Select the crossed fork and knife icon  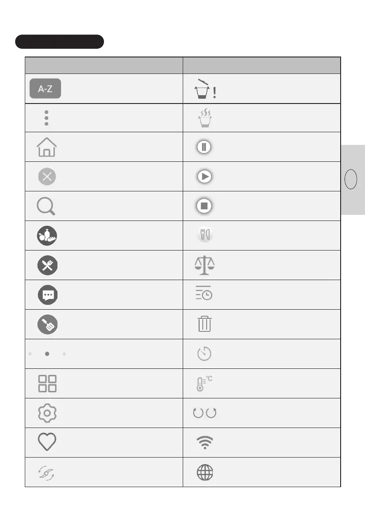tap(47, 266)
